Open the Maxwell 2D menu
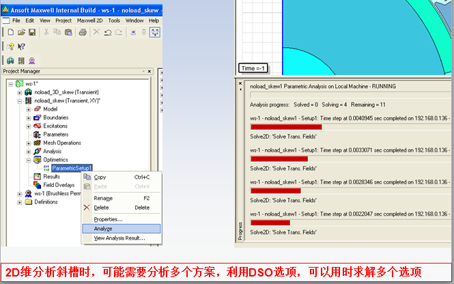The width and height of the screenshot is (454, 284). click(89, 20)
